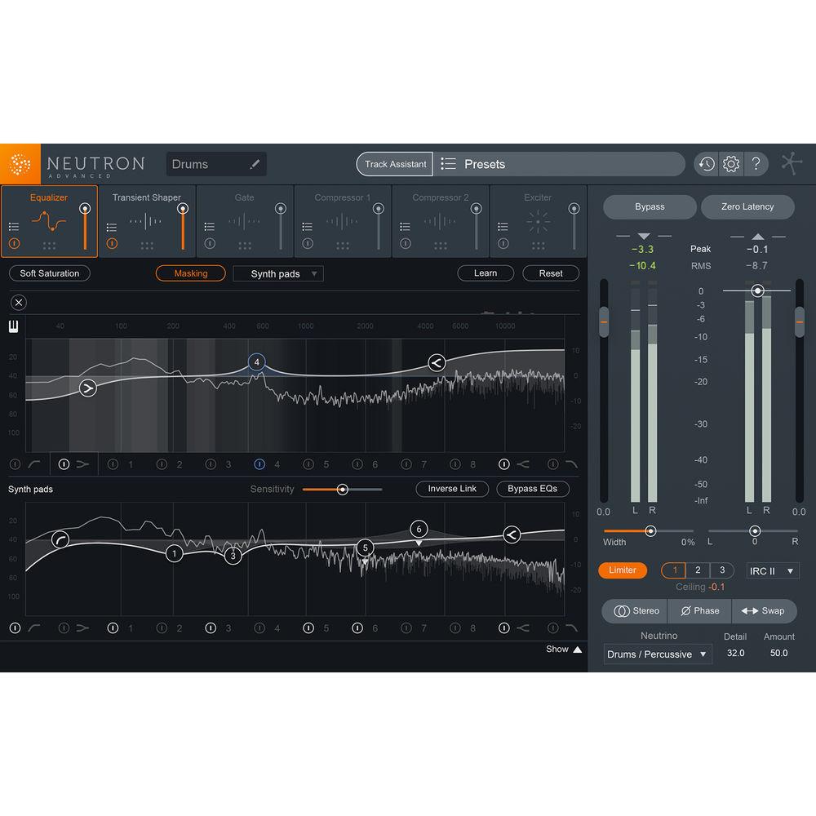Open the history/undo icon
This screenshot has width=816, height=816.
point(705,164)
